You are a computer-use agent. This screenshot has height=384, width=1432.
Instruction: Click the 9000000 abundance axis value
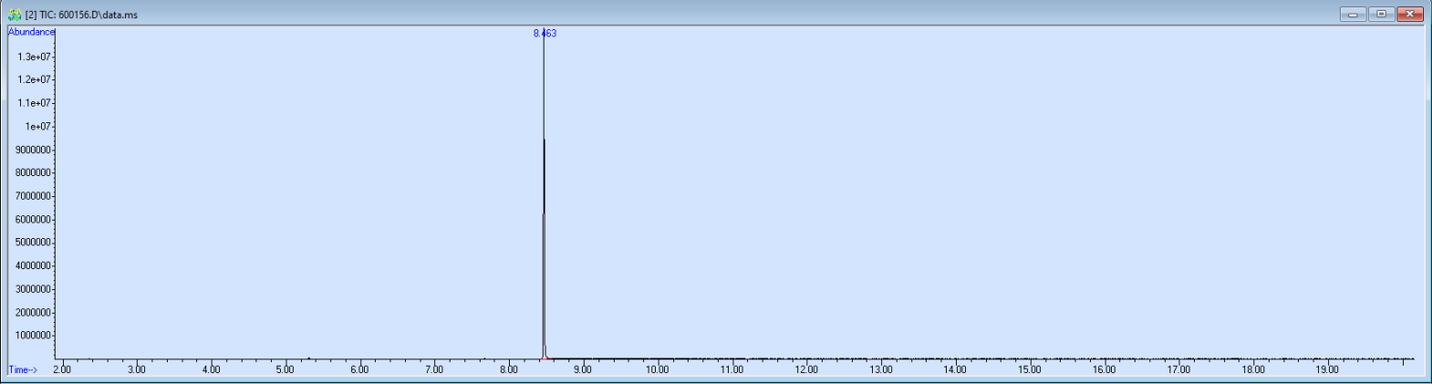(34, 150)
